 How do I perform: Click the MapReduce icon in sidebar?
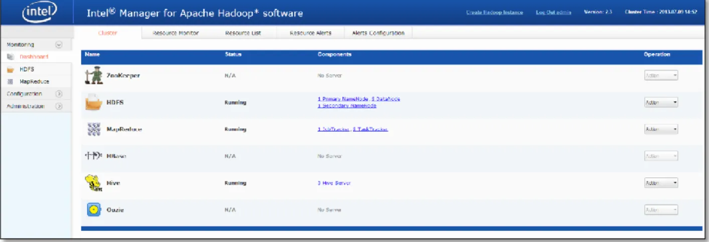[x=11, y=82]
